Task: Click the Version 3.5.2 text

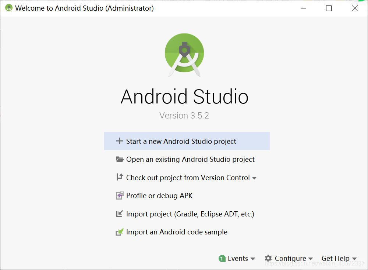Action: 184,116
